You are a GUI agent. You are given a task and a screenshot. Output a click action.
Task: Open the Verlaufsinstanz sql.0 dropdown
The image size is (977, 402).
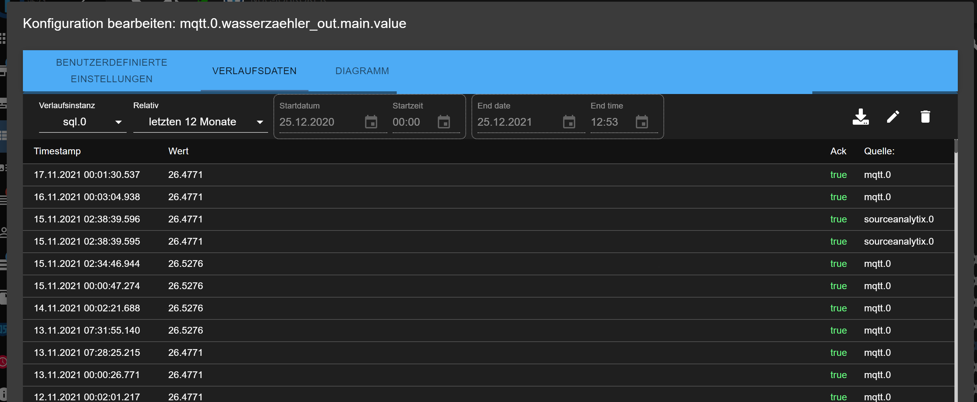[82, 122]
